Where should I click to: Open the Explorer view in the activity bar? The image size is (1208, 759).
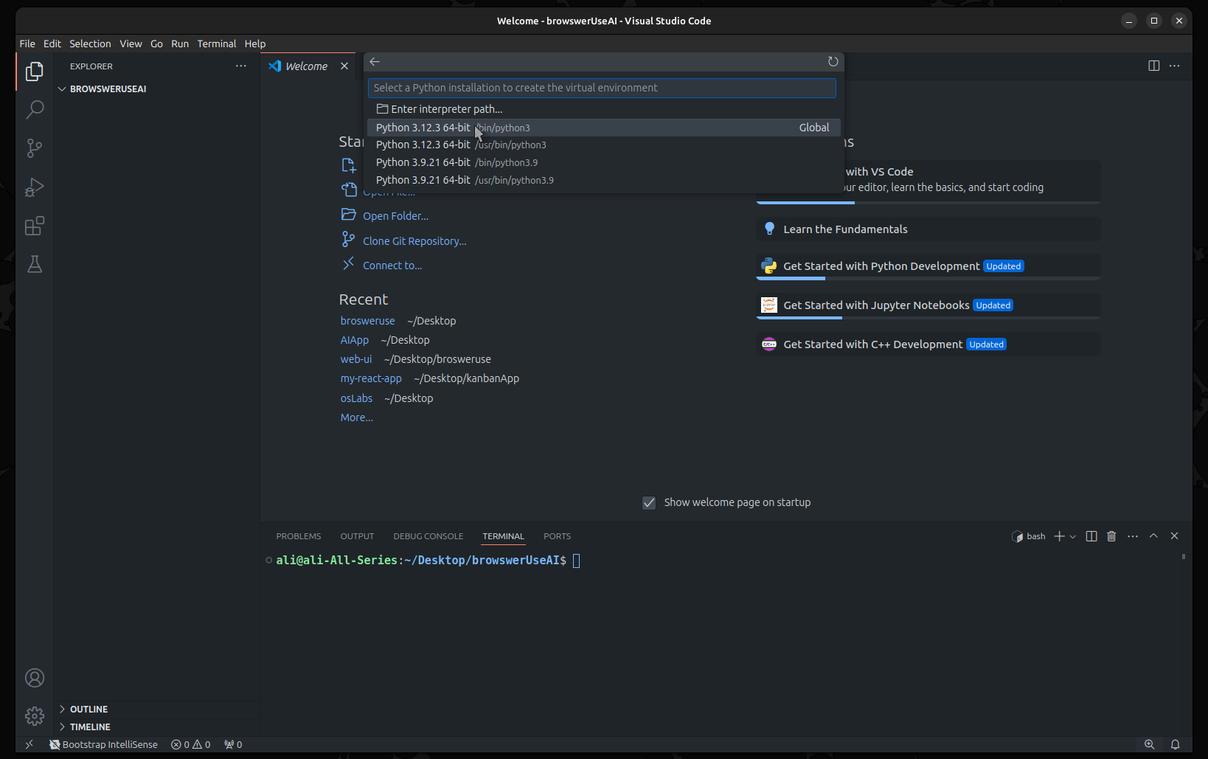pos(34,72)
